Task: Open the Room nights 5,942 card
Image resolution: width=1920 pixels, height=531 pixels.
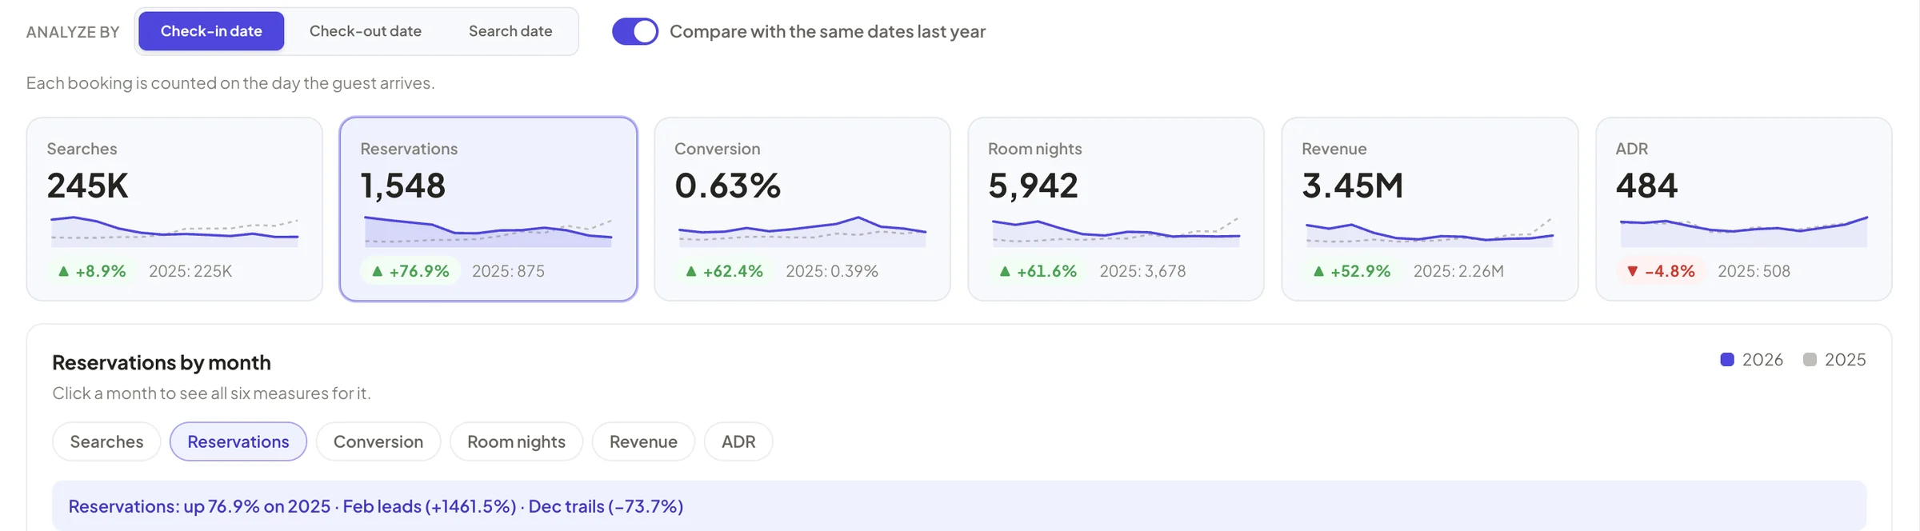Action: click(x=1116, y=210)
